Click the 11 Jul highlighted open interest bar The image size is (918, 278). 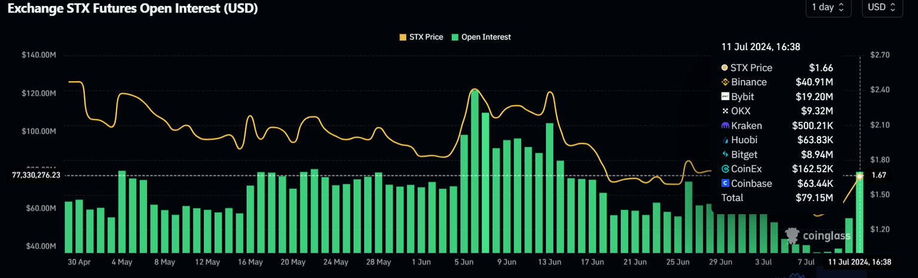click(859, 212)
